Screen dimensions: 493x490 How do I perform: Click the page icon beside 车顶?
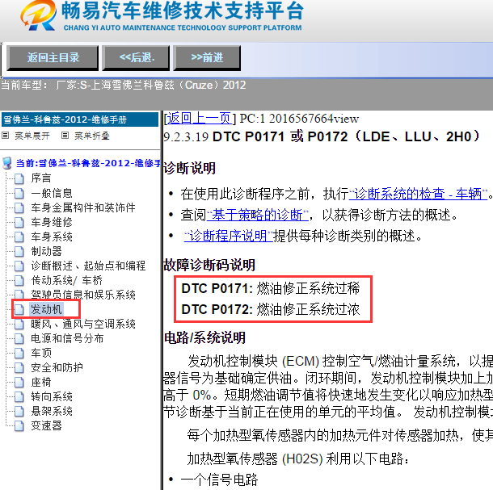pos(19,354)
